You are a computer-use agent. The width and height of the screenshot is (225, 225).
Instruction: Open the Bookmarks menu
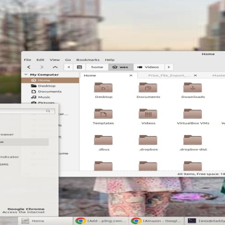click(88, 60)
